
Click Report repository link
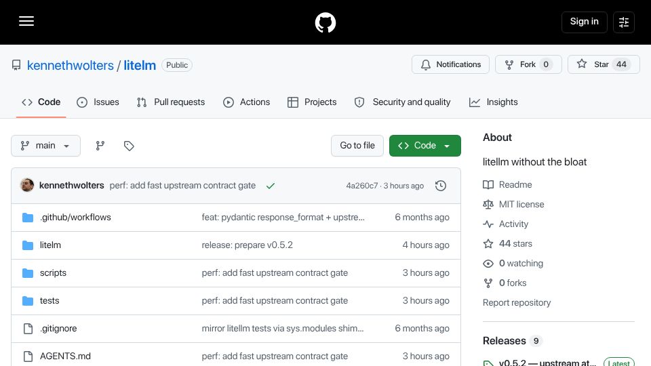[x=517, y=302]
